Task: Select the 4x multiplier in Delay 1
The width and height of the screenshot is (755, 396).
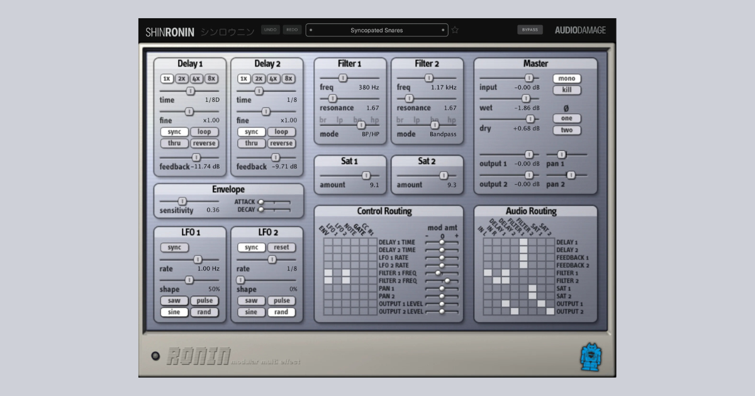Action: tap(196, 79)
